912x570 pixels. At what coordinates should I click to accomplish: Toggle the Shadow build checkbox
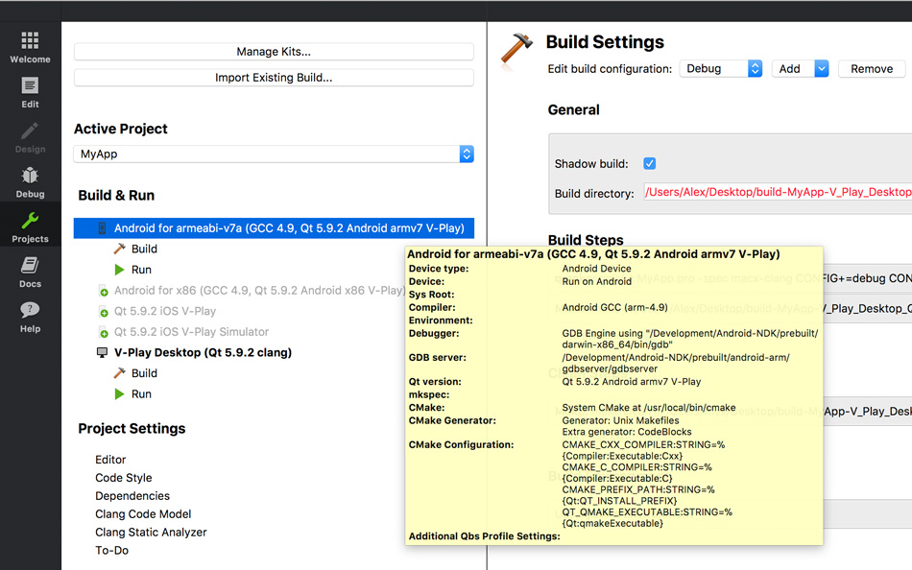click(x=650, y=163)
